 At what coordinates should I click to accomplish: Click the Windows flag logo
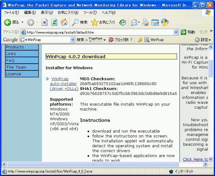tap(208, 13)
